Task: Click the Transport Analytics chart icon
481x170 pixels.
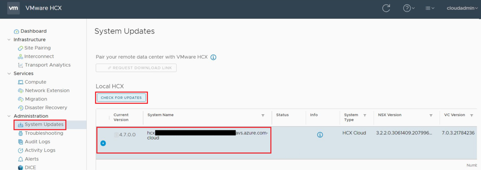Action: (20, 65)
